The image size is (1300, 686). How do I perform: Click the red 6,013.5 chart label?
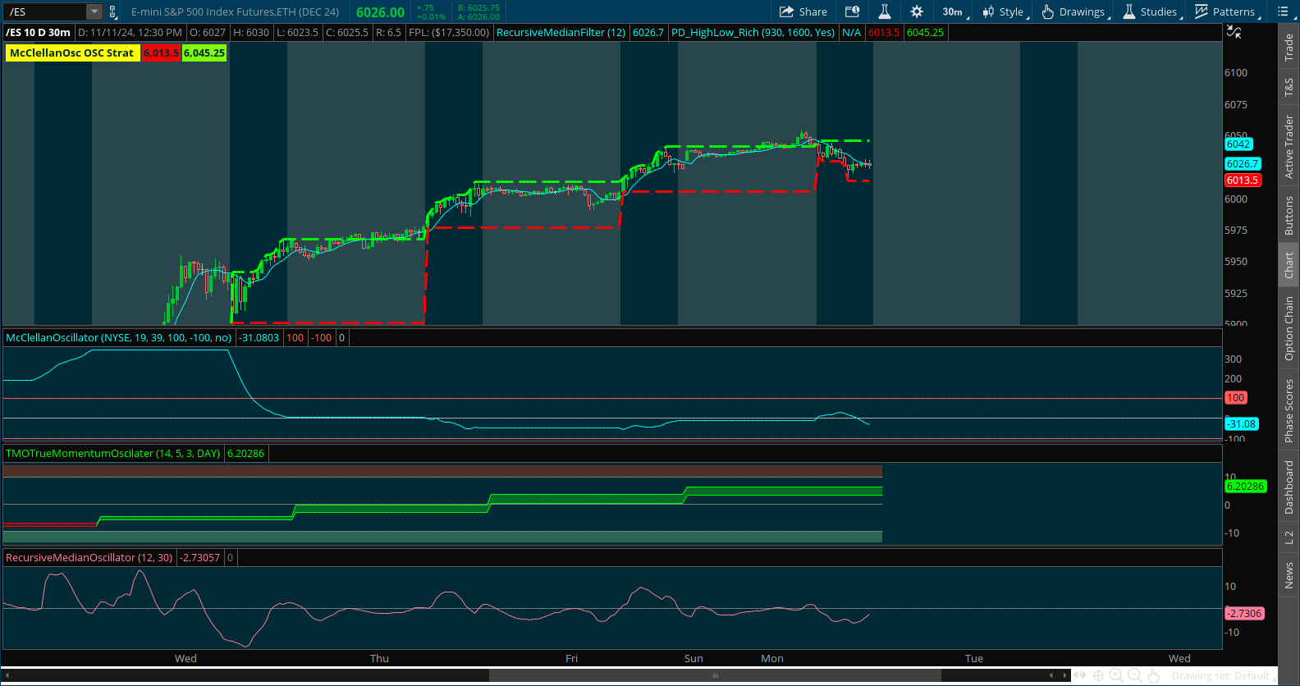click(161, 53)
